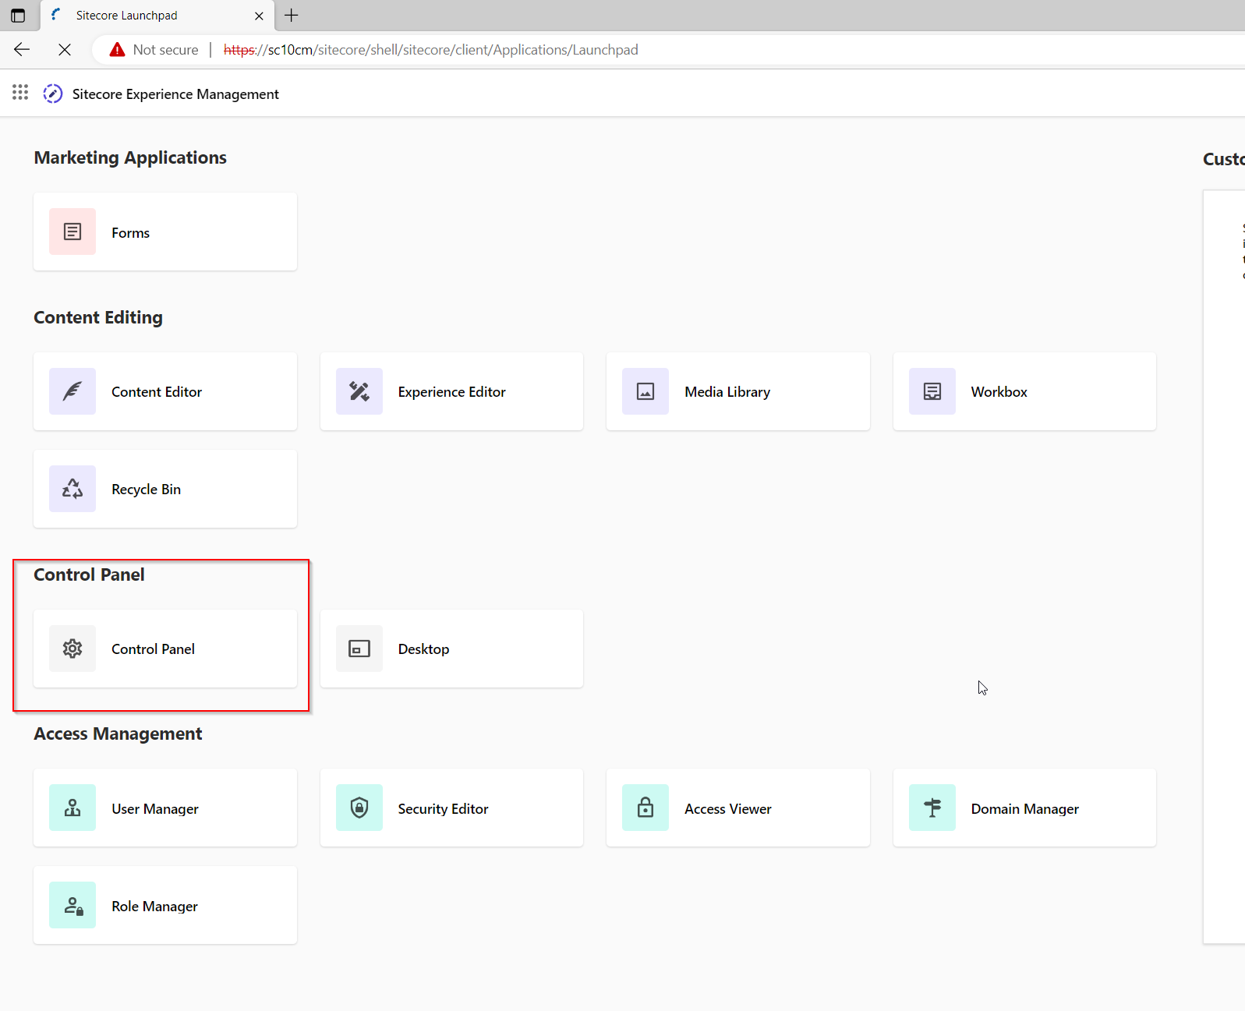Stop page loading with X button
The width and height of the screenshot is (1245, 1011).
(x=65, y=50)
